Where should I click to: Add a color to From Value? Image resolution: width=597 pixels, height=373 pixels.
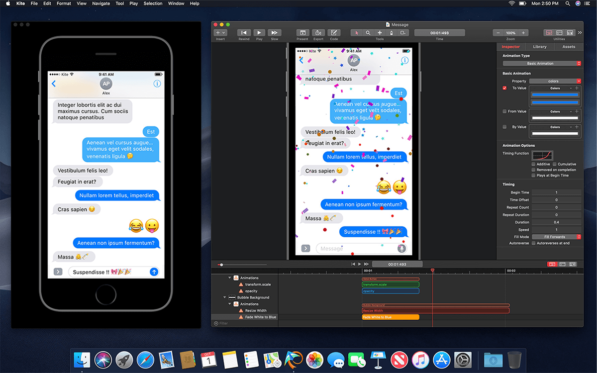pyautogui.click(x=577, y=111)
